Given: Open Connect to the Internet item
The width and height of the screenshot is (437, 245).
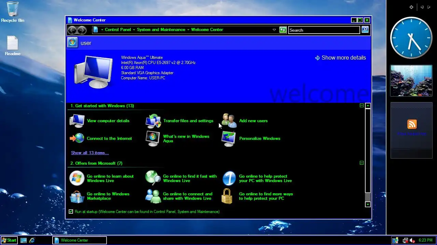Looking at the screenshot, I should (x=101, y=138).
